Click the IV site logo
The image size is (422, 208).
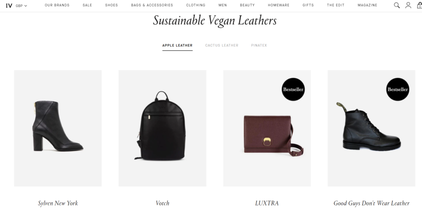point(9,5)
